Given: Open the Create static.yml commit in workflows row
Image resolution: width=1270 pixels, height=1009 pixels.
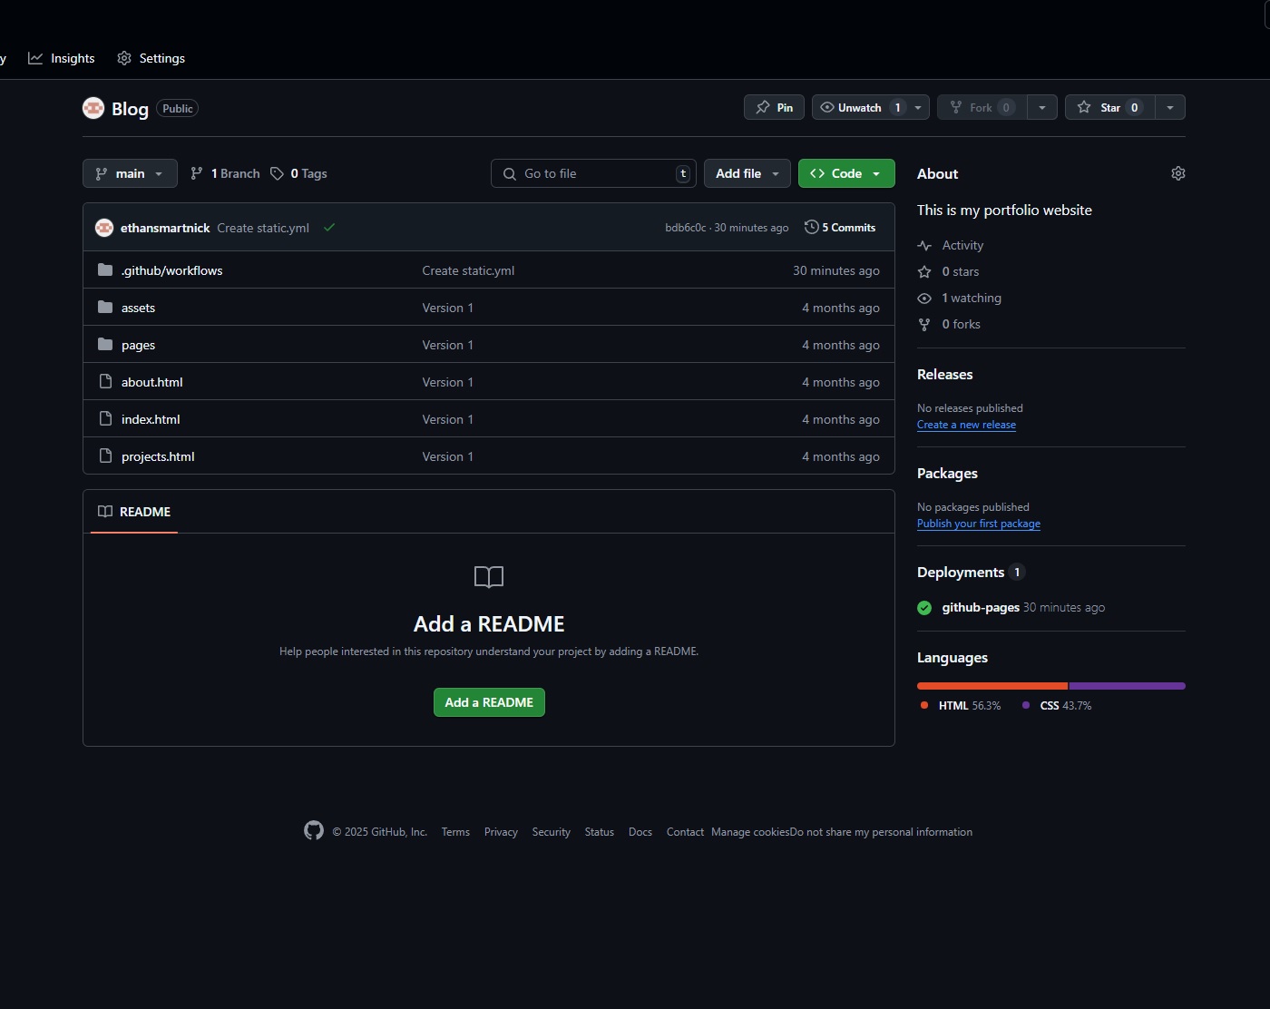Looking at the screenshot, I should pos(468,270).
